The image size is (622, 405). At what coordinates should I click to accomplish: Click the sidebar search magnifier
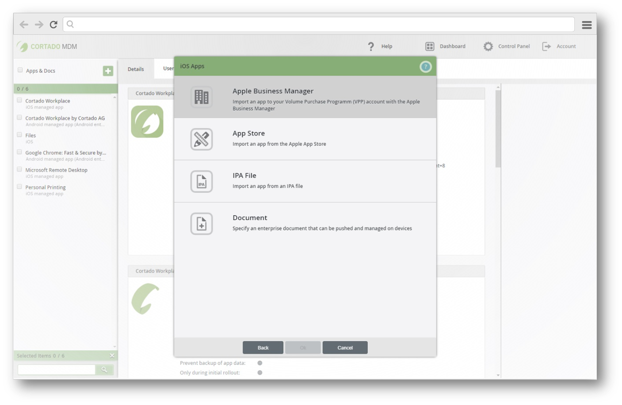[x=104, y=370]
